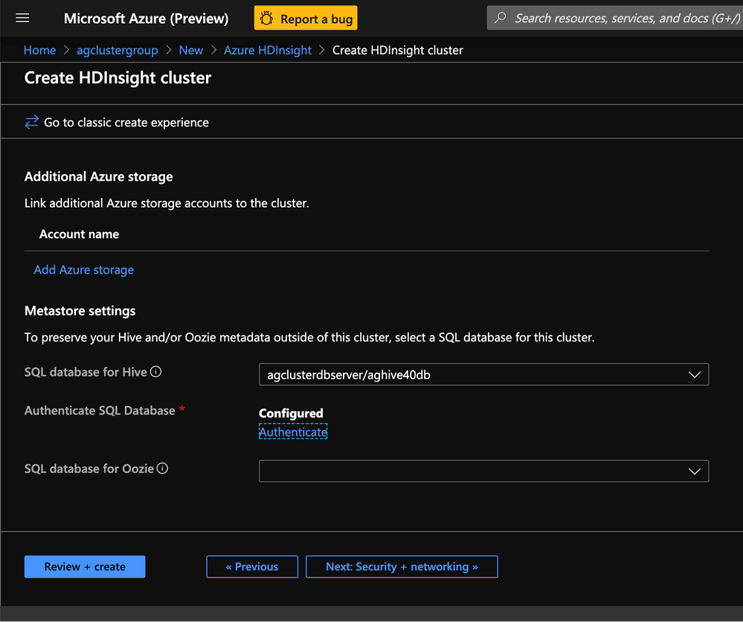Click the Create HDInsight cluster page title

[118, 77]
